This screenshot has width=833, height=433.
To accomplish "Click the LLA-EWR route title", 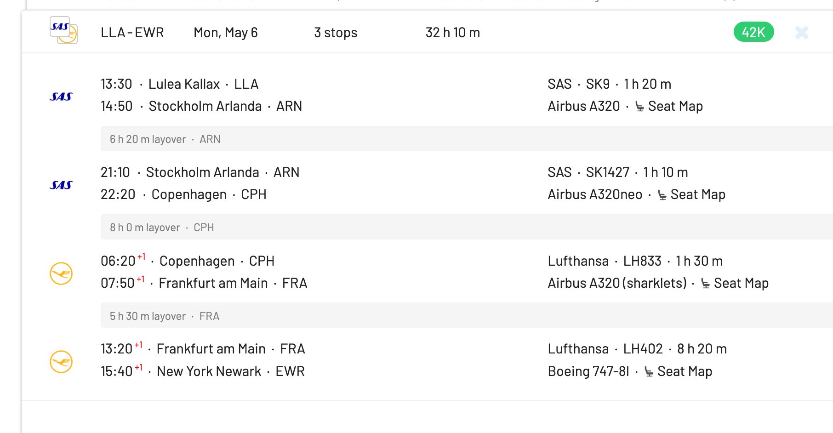I will 132,33.
